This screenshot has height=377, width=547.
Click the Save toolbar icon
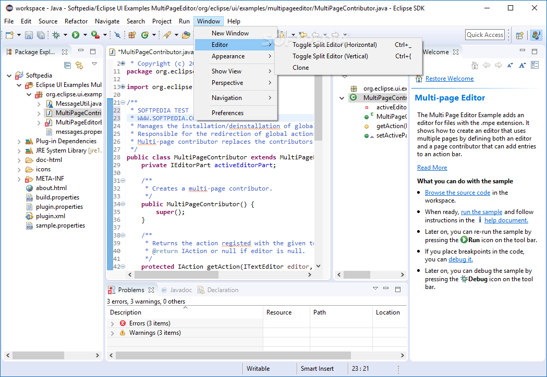click(29, 35)
